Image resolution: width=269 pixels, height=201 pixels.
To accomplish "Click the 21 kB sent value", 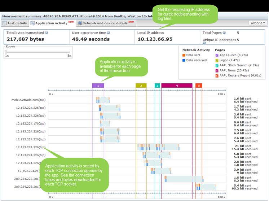I will pos(243,146).
